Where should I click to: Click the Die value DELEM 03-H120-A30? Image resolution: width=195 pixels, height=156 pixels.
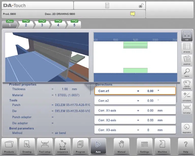73,111
